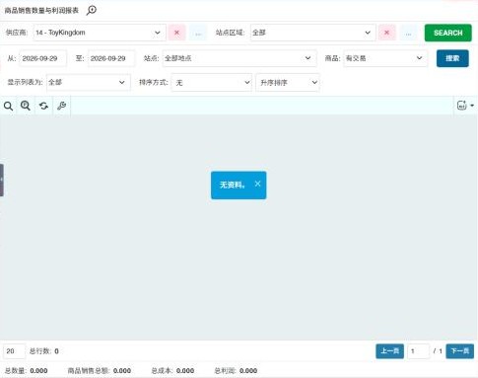Go to previous page with 上一页

click(389, 351)
